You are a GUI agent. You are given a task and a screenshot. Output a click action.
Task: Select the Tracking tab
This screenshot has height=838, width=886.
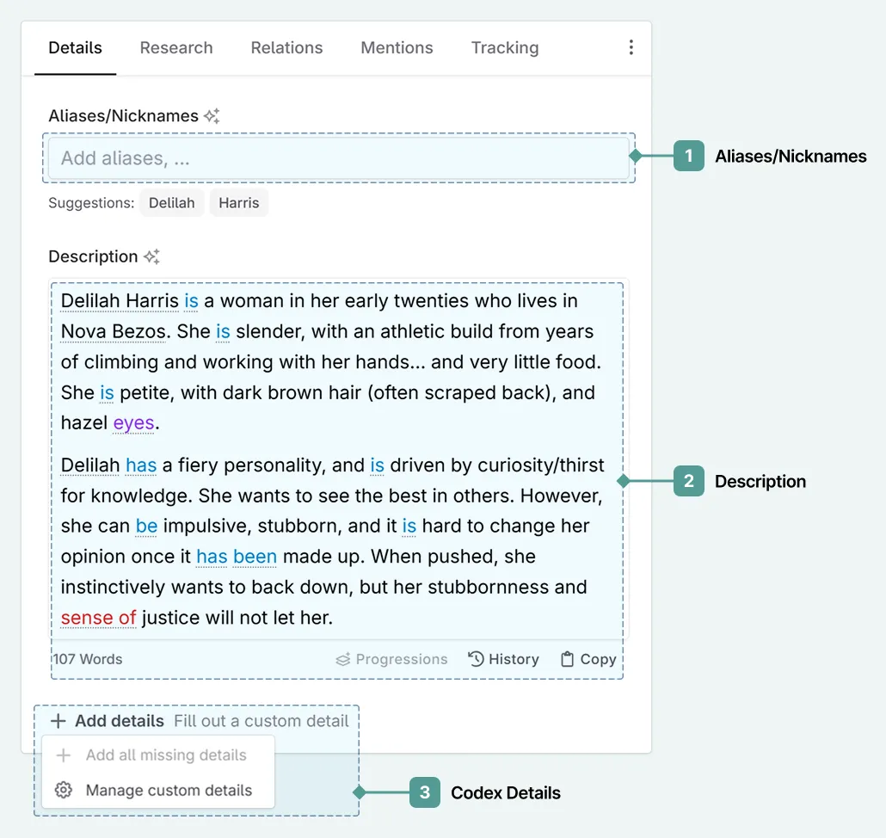(504, 48)
